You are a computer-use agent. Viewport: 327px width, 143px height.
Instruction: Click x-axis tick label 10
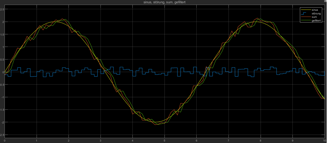point(324,141)
